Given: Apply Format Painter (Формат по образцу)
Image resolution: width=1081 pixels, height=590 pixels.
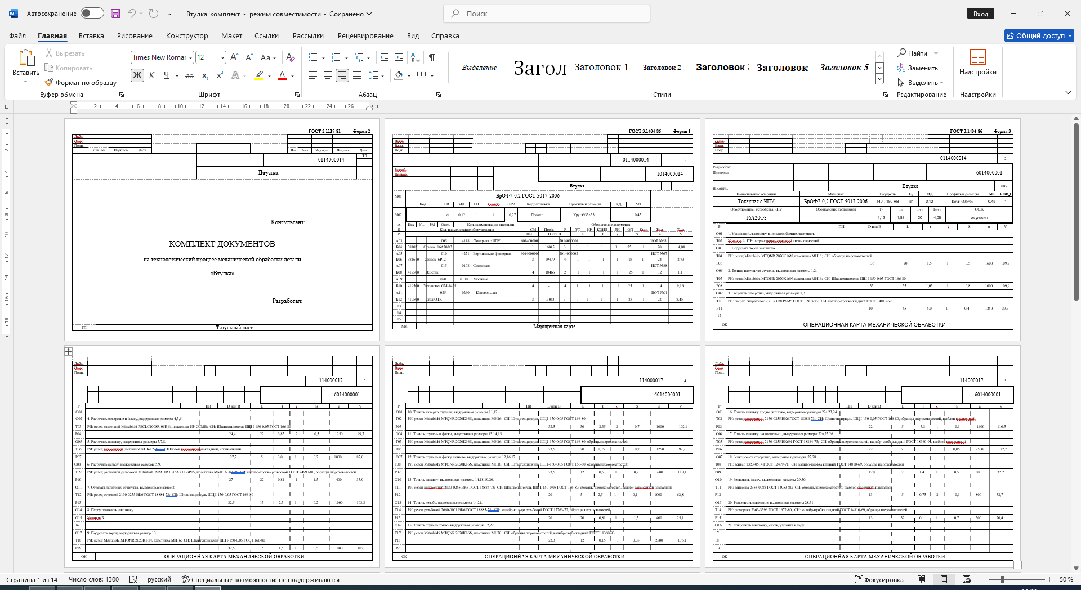Looking at the screenshot, I should pos(81,82).
